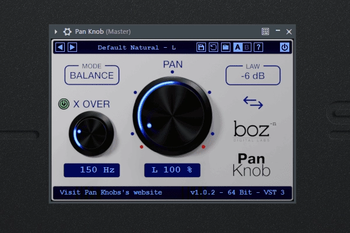This screenshot has width=350, height=233.
Task: Click the PAN label above the knob
Action: tap(173, 64)
